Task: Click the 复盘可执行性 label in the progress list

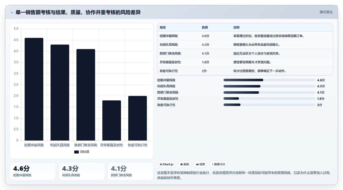Action: click(166, 105)
